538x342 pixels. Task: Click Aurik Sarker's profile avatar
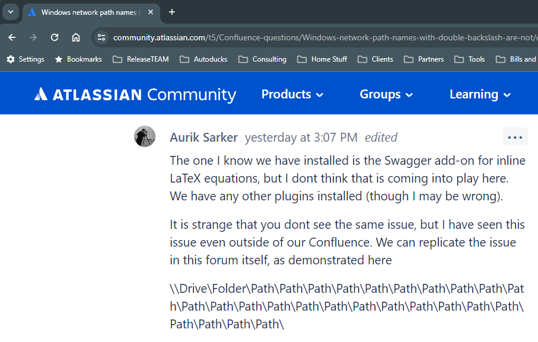click(x=144, y=136)
